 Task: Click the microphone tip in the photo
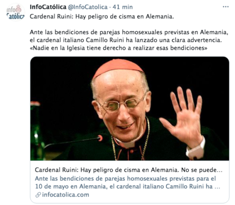pyautogui.click(x=100, y=138)
